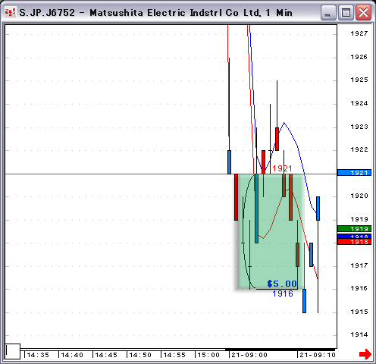Click the 21-09:00 time axis label
This screenshot has width=376, height=364.
(x=249, y=355)
